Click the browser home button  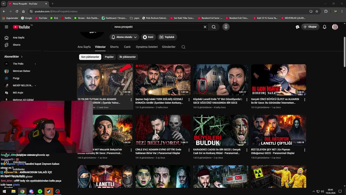click(x=24, y=11)
